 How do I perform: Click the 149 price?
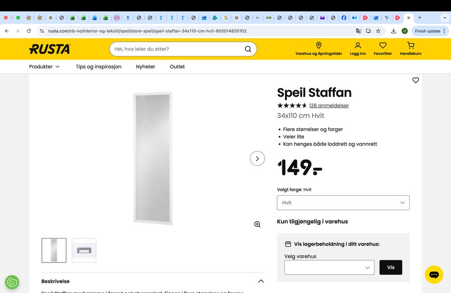coord(300,167)
